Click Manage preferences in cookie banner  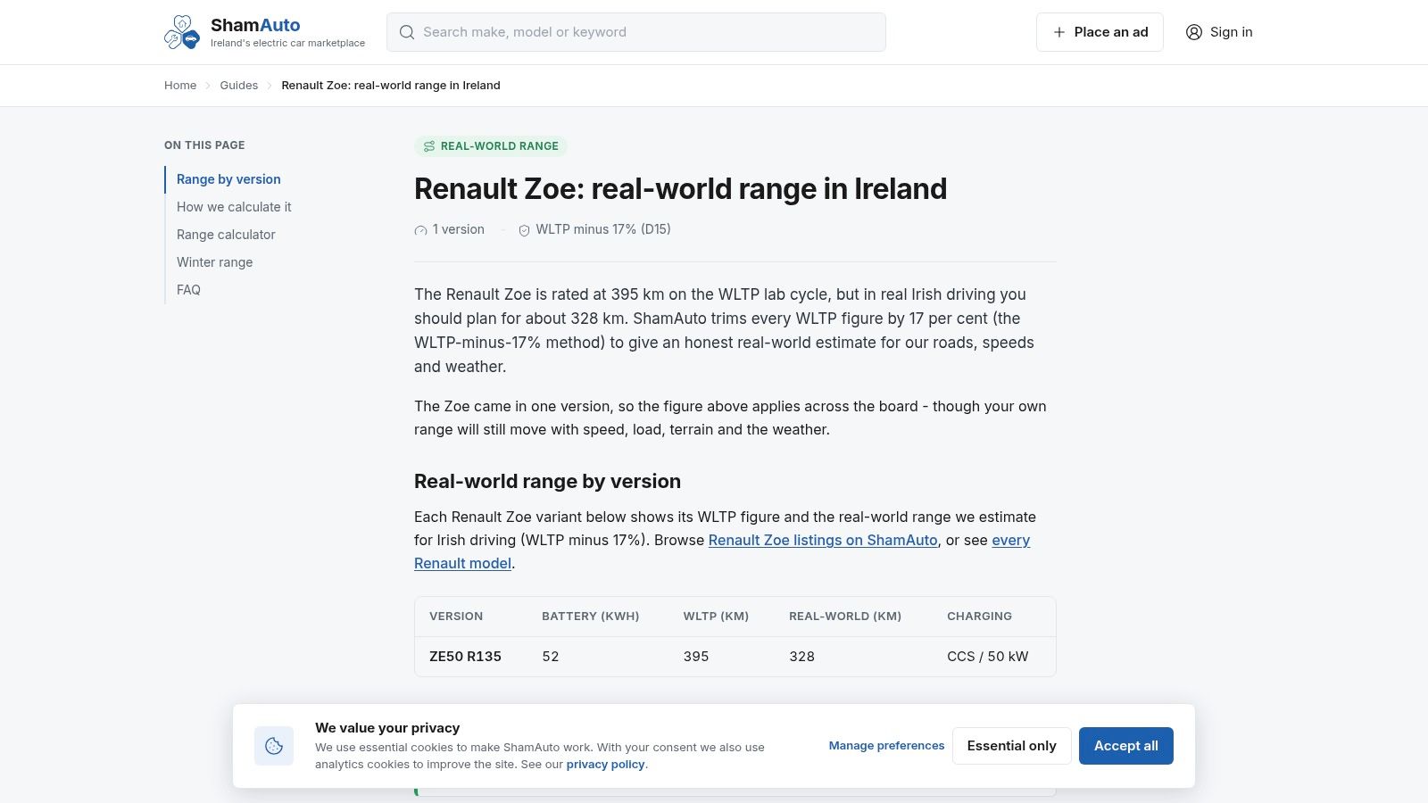[x=886, y=746]
